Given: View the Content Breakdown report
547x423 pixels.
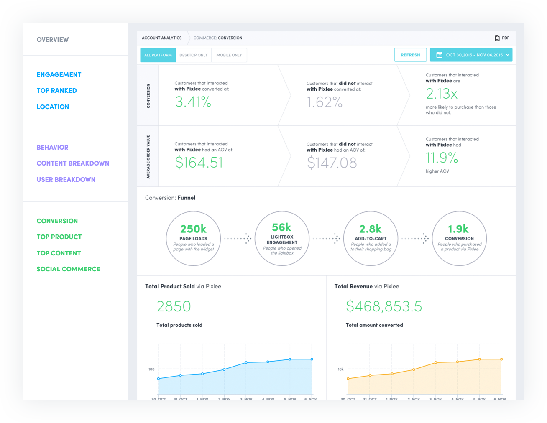Looking at the screenshot, I should pos(73,163).
